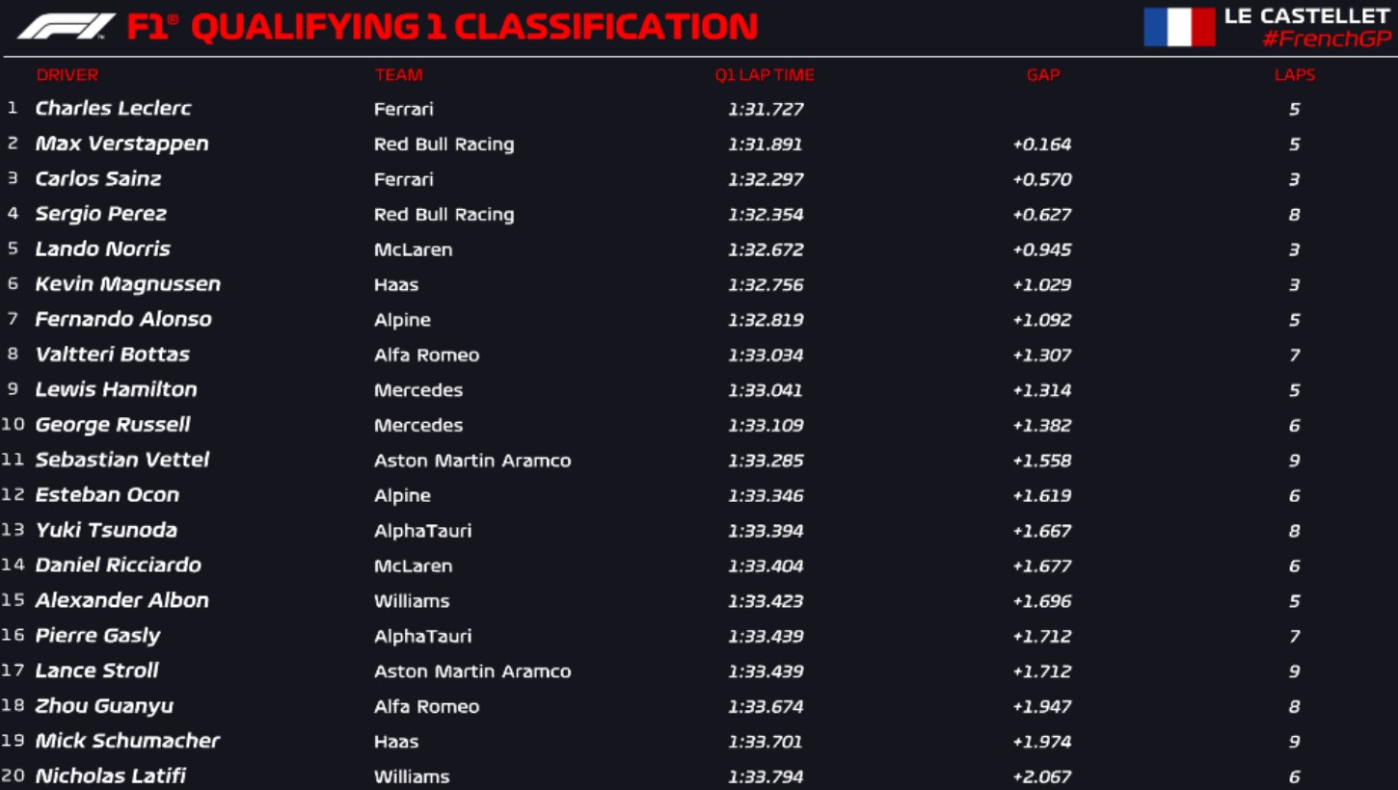Select Fernando Alonso's name
The image size is (1398, 790).
(x=123, y=319)
